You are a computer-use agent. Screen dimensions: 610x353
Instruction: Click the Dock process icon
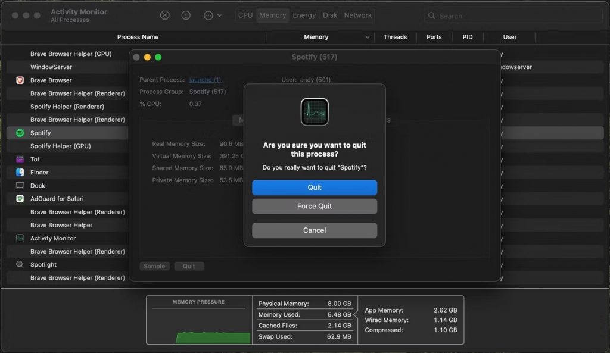(x=20, y=186)
